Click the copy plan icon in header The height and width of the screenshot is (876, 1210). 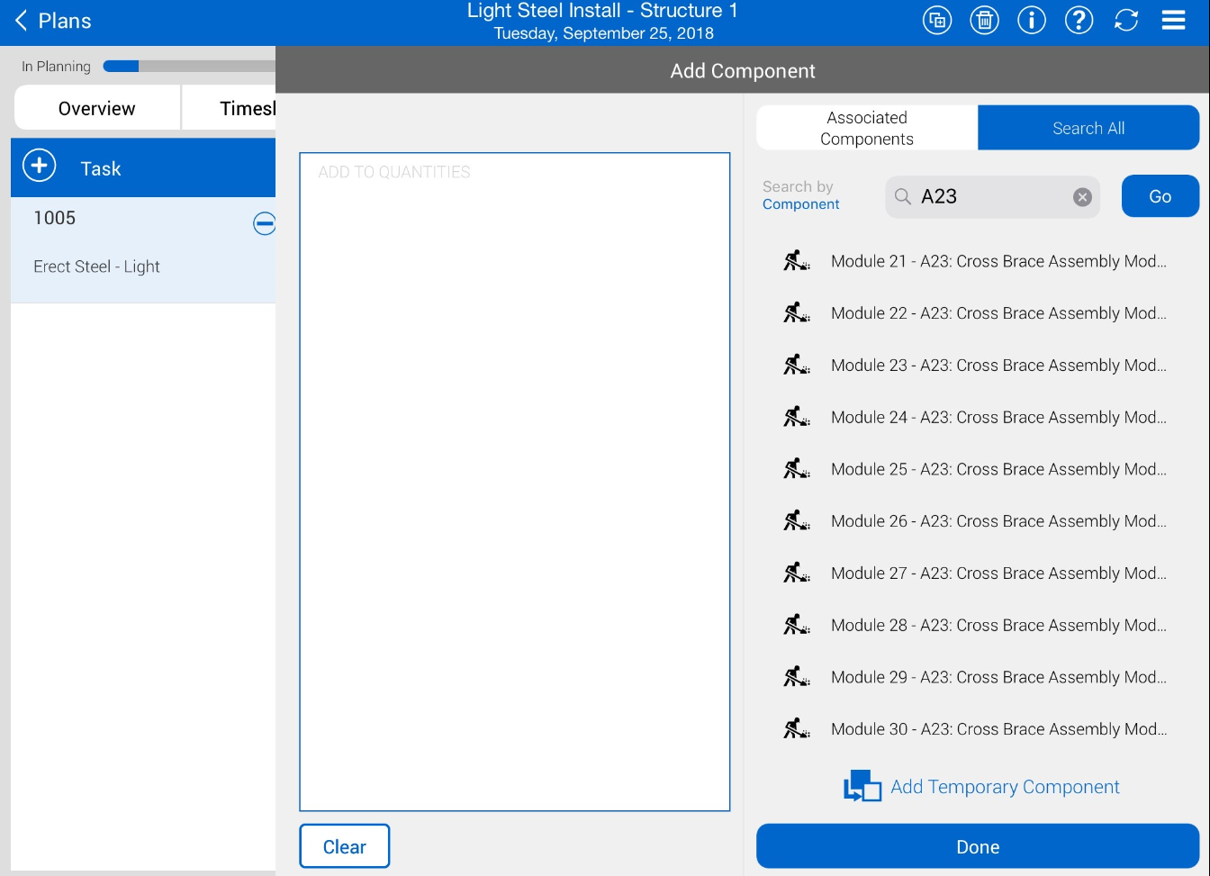(x=937, y=20)
